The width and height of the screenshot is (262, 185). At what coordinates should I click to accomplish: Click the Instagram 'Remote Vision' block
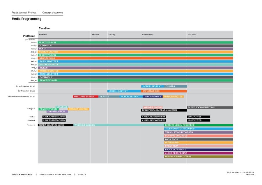(x=48, y=109)
